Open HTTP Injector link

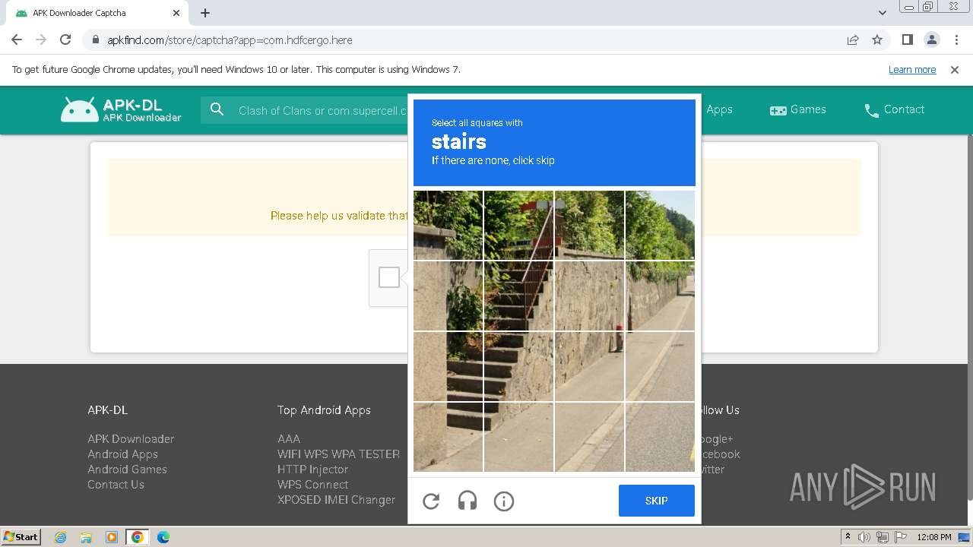[312, 470]
